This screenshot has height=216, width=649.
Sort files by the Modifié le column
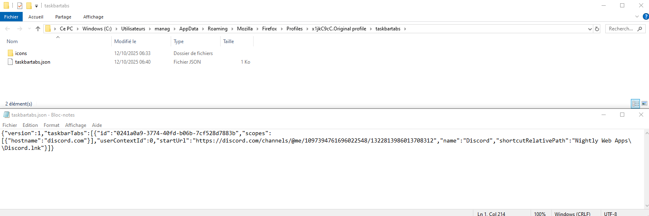(x=125, y=41)
